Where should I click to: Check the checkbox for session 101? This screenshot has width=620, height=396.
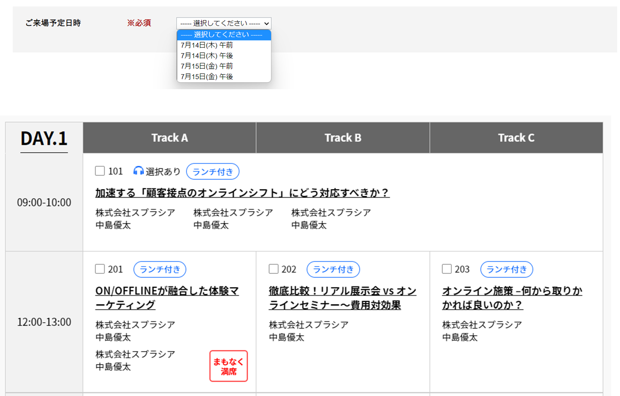click(x=99, y=171)
